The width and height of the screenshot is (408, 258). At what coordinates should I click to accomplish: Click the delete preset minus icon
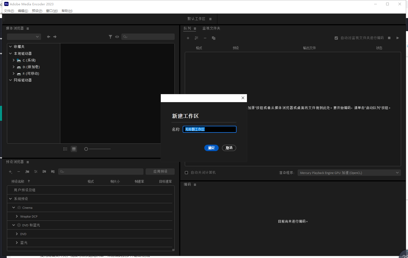tap(19, 172)
